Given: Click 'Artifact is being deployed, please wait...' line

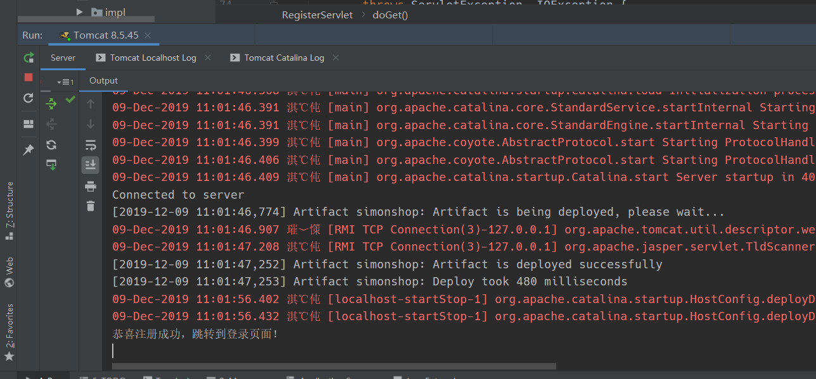Looking at the screenshot, I should point(418,212).
